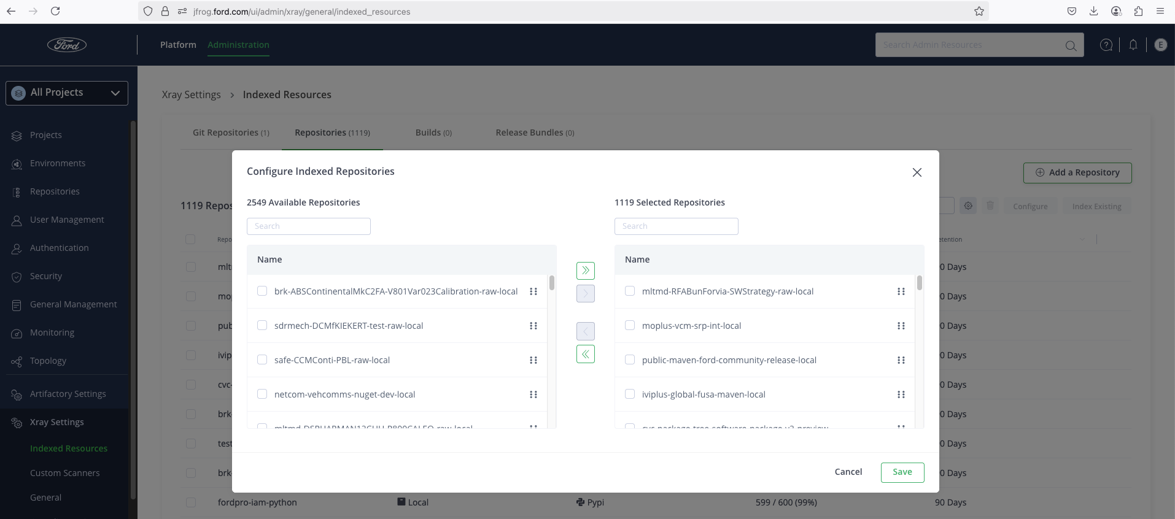Tick the fordpro-iam-python row checkbox

tap(191, 502)
